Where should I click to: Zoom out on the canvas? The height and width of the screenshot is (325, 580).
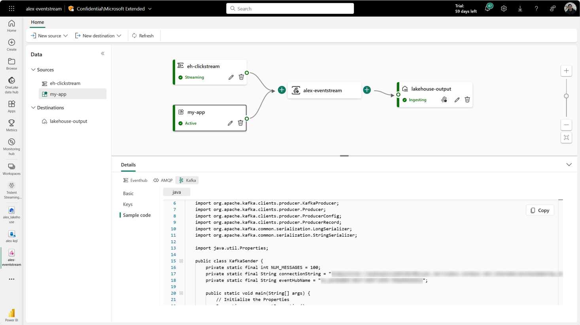[x=567, y=125]
